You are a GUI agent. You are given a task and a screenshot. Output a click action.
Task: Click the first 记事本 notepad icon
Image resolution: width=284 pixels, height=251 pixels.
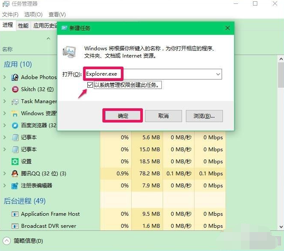tap(15, 138)
